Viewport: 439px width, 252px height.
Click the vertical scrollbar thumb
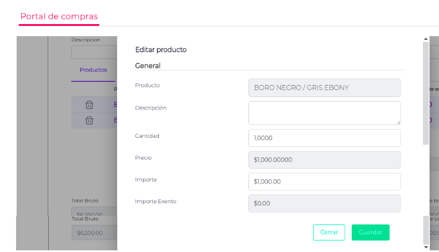coord(425,92)
